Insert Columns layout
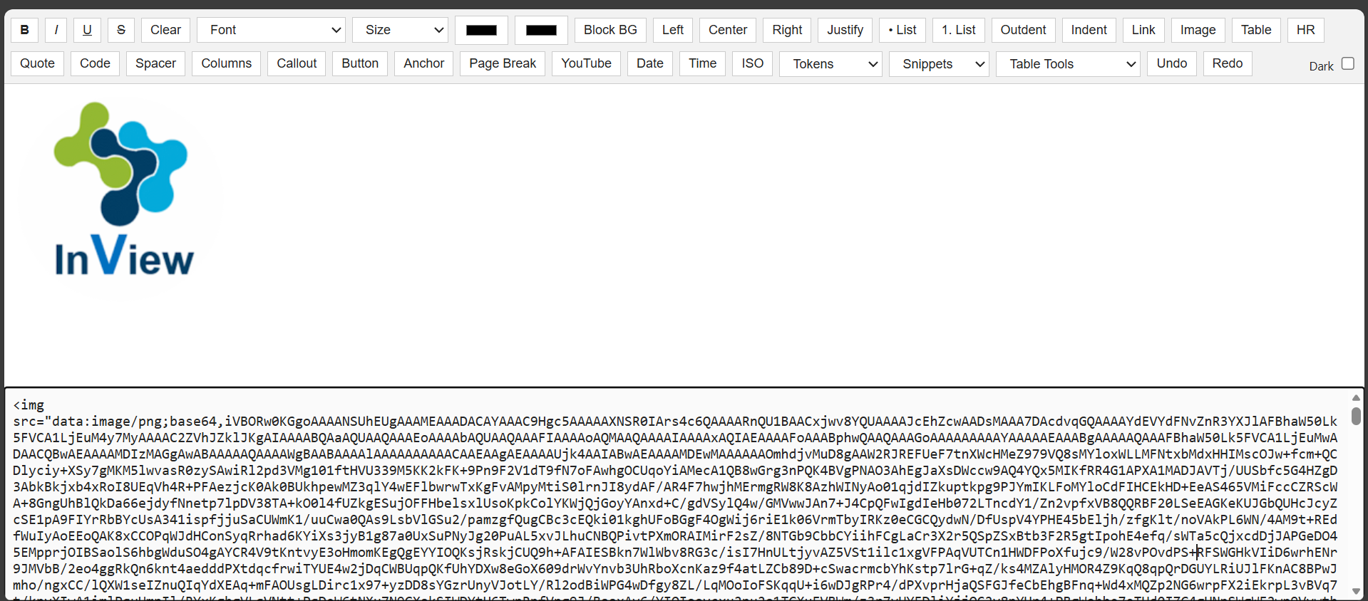 coord(227,63)
